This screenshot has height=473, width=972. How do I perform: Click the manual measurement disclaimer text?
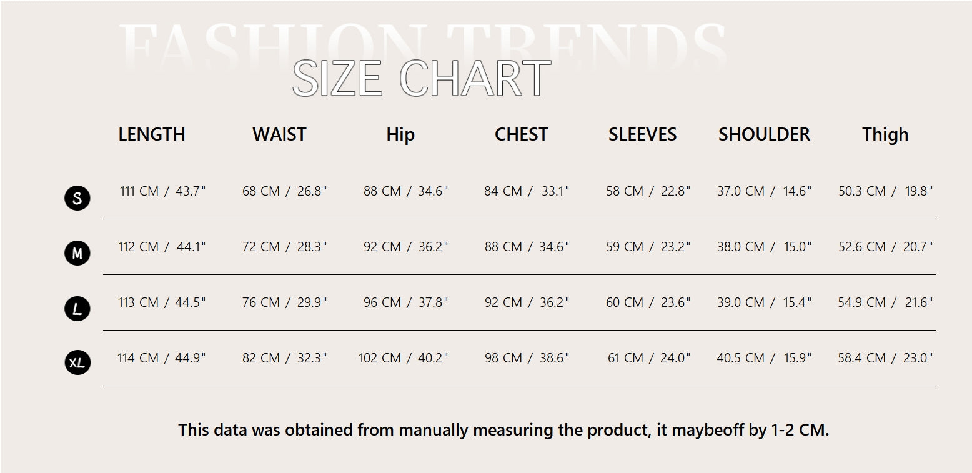click(x=503, y=430)
